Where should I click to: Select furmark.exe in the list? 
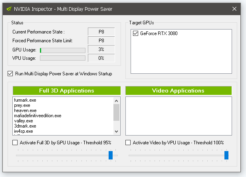click(25, 100)
